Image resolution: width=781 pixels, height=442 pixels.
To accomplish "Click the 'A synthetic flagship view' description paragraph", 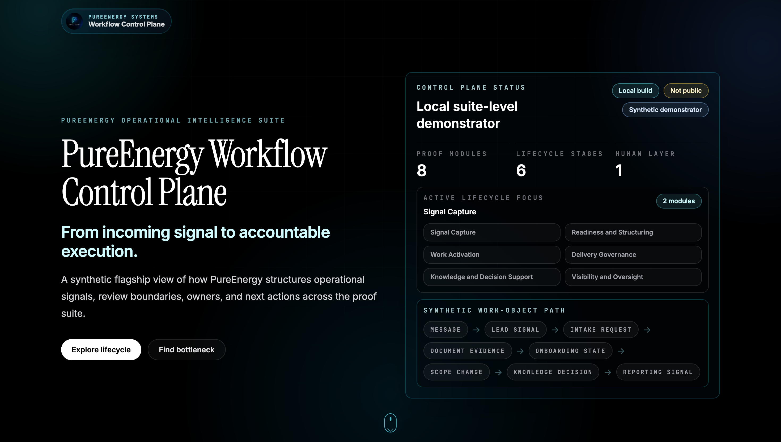I will point(219,296).
